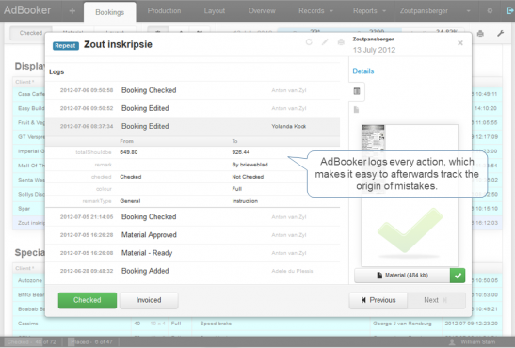Image resolution: width=515 pixels, height=348 pixels.
Task: Select the Booking Edited log by Yolanda Kock
Action: tap(192, 127)
